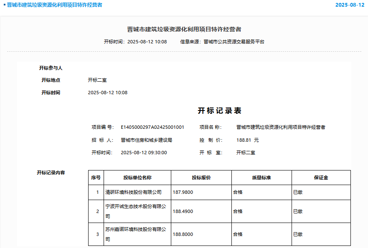
Task: Click the control price 188.81 元 value
Action: pyautogui.click(x=247, y=140)
